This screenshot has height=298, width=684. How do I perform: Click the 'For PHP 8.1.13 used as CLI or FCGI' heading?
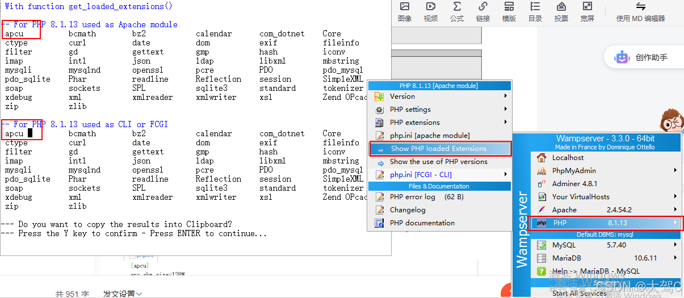[x=85, y=124]
